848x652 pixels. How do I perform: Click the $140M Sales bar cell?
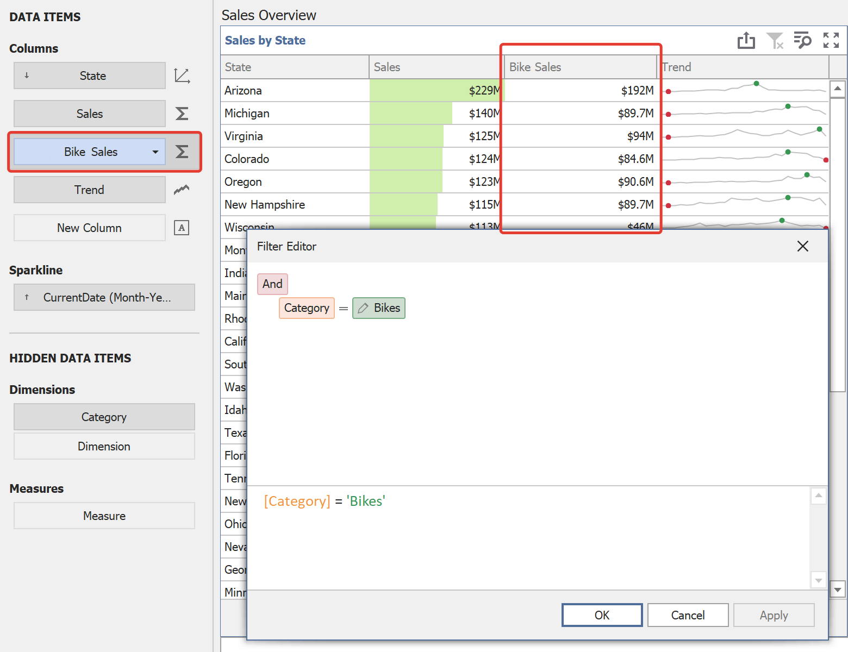click(x=437, y=113)
